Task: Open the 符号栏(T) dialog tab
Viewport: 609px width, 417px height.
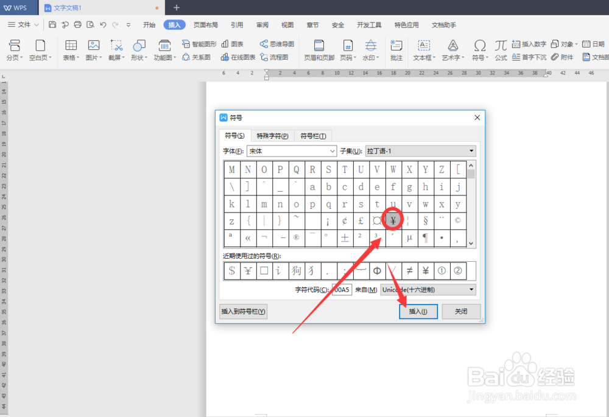Action: click(313, 136)
